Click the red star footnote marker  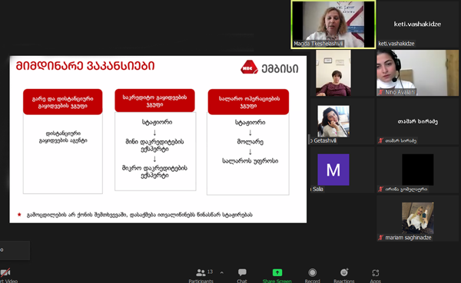19,215
